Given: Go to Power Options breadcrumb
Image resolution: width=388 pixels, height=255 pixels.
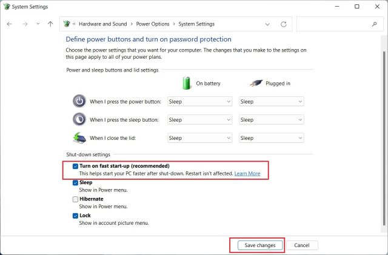Looking at the screenshot, I should point(154,24).
